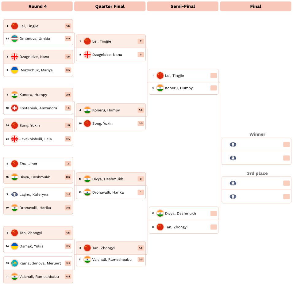Click China flag beside Zhu, Jiner
The image size is (293, 284).
(x=14, y=164)
